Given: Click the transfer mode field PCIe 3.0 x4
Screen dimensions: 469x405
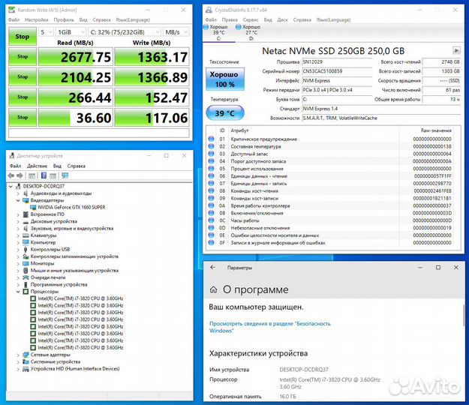Looking at the screenshot, I should pyautogui.click(x=337, y=90).
